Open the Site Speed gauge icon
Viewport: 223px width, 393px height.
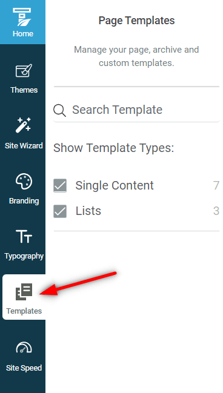coord(24,348)
